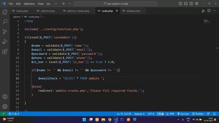Screen dimensions: 219x123
Task: Open the Accounts menu icon
Action: click(5, 97)
